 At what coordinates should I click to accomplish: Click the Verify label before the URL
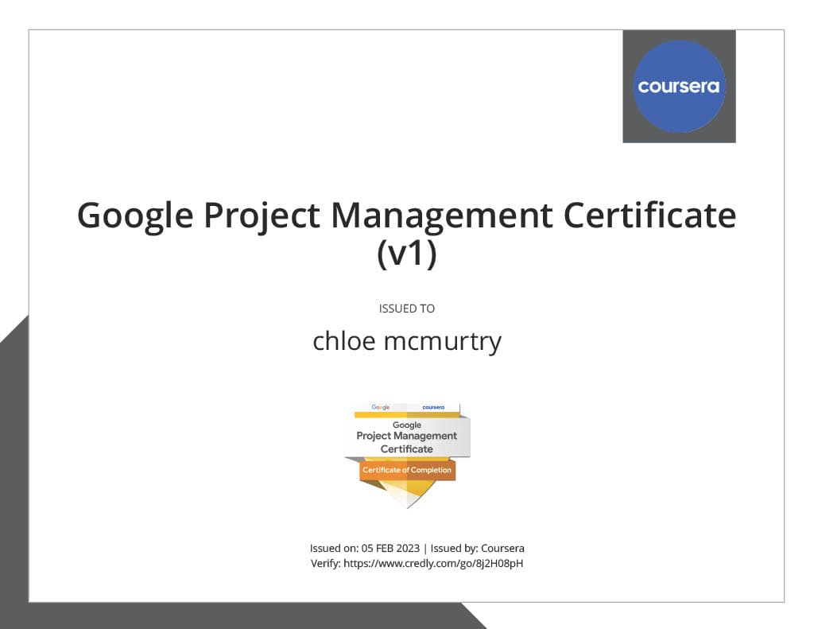(326, 563)
